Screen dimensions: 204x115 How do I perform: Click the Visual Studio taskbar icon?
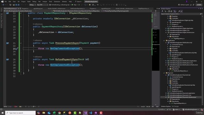[85, 113]
